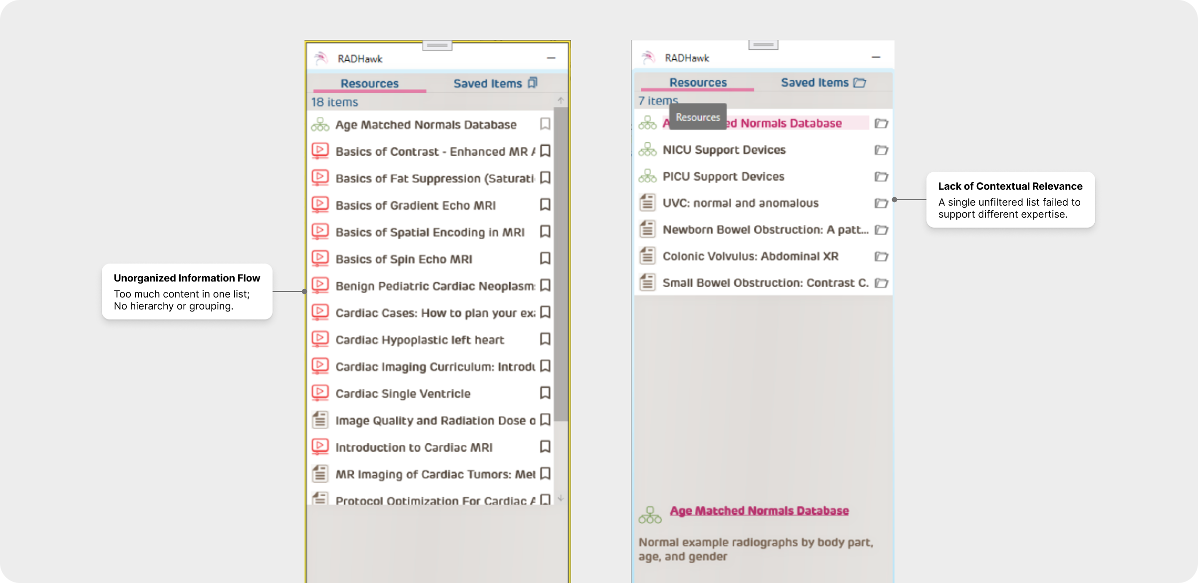Screen dimensions: 1198x583
Task: Click the hierarchy icon beside PICU Support Devices
Action: pos(647,176)
